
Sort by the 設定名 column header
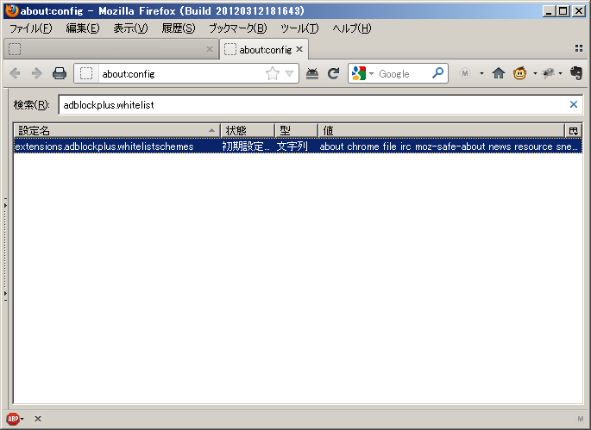click(x=116, y=131)
